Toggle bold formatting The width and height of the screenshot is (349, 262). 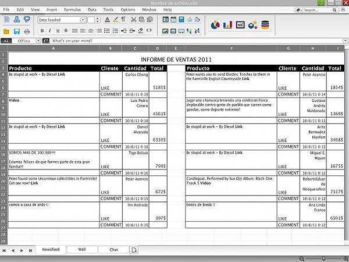[x=42, y=31]
